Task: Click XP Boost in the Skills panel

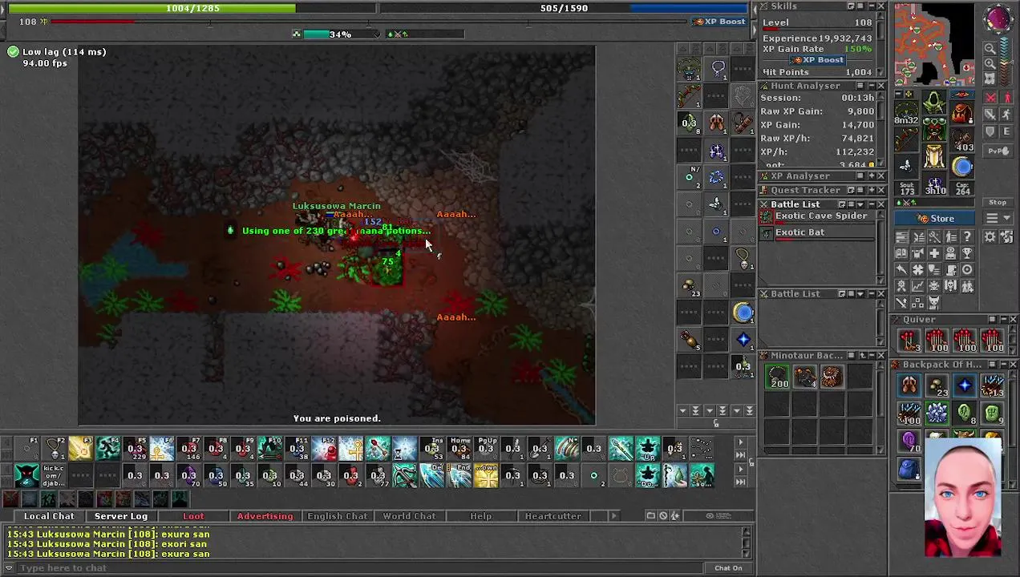Action: pos(817,60)
